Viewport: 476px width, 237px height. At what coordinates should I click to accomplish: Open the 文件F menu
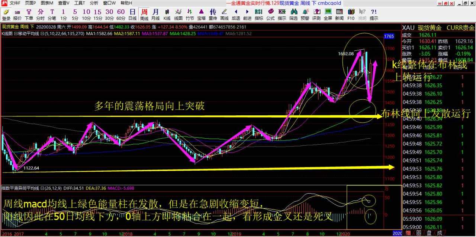(15, 3)
